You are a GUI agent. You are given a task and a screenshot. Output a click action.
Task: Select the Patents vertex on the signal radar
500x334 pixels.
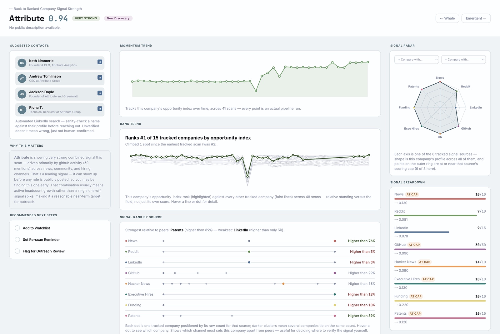[x=422, y=90]
